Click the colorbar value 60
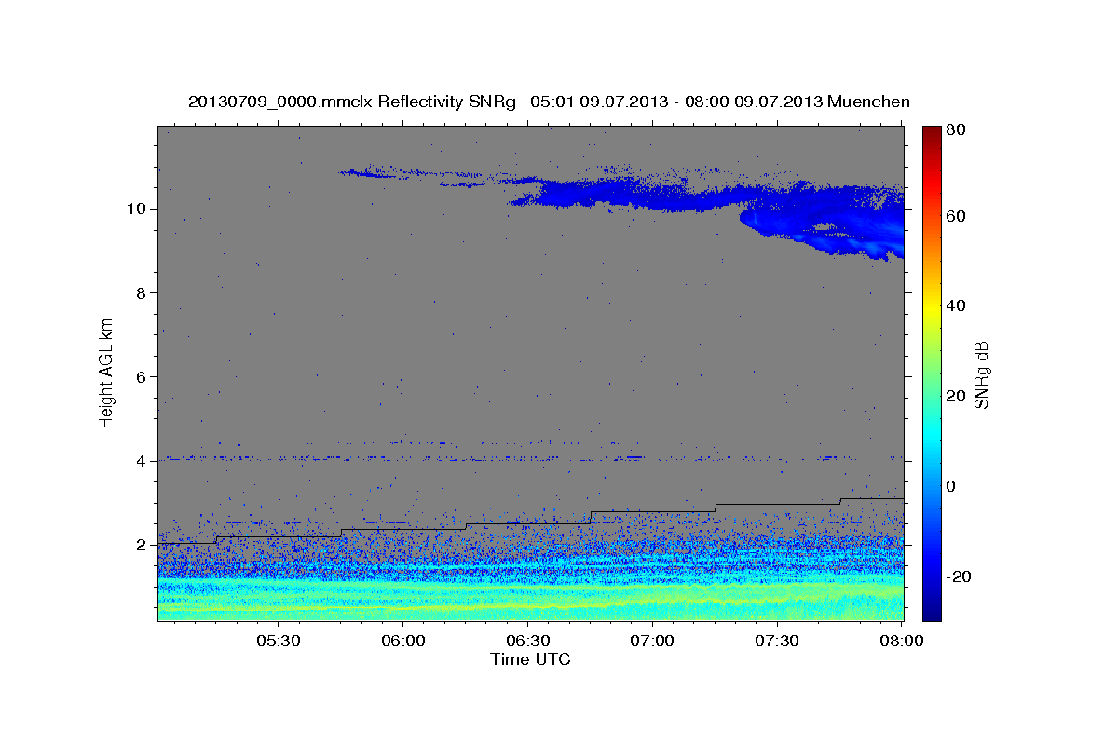This screenshot has height=745, width=1118. pyautogui.click(x=955, y=216)
